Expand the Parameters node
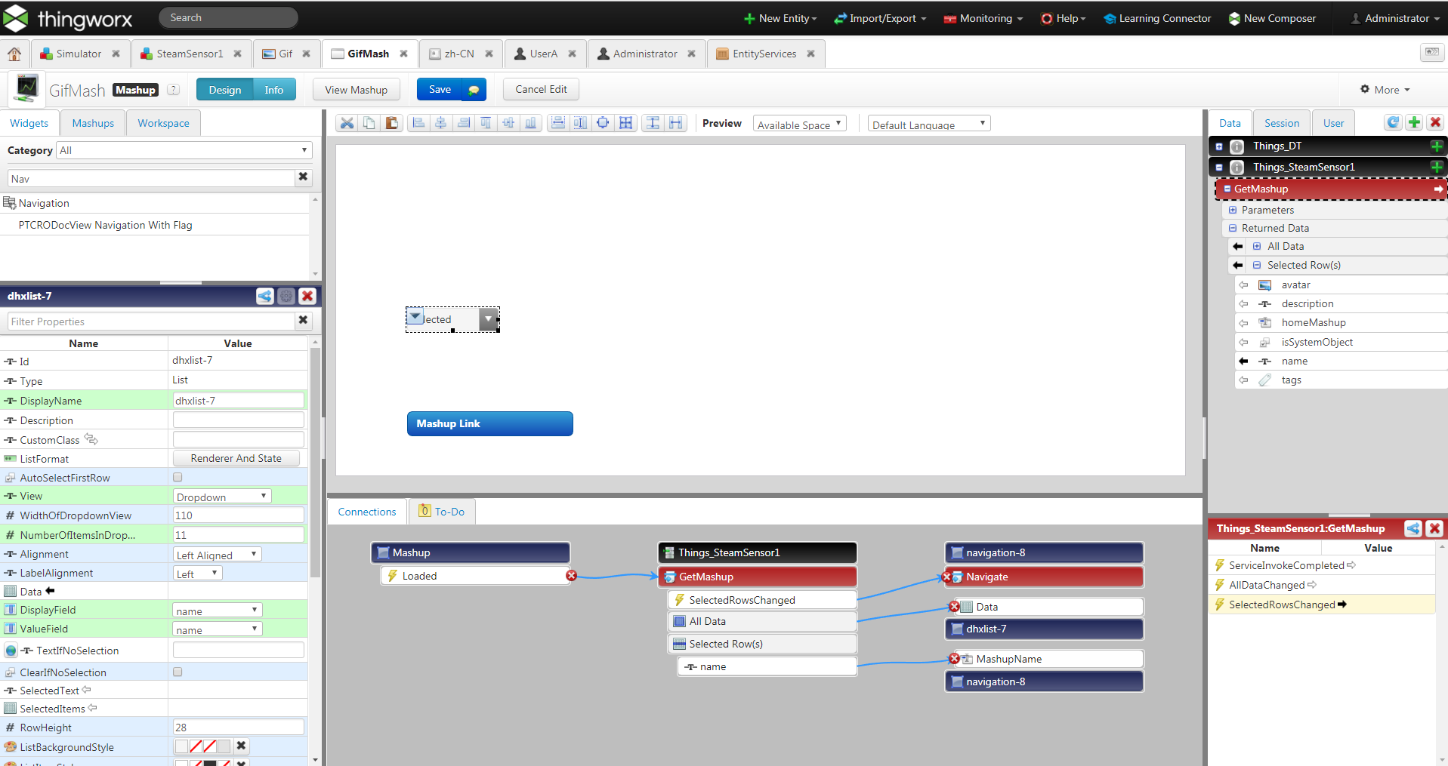This screenshot has height=766, width=1448. pyautogui.click(x=1233, y=210)
